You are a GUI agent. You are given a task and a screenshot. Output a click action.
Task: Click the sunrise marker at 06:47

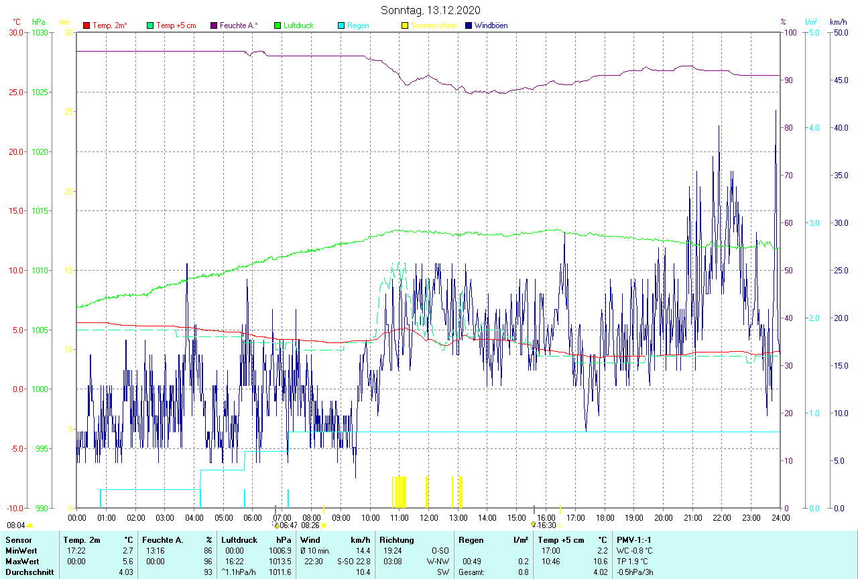276,525
